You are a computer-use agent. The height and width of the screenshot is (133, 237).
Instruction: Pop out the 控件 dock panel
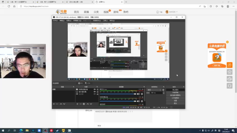tap(184, 87)
